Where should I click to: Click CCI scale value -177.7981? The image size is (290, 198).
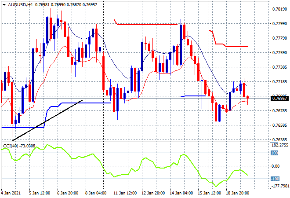click(x=279, y=186)
